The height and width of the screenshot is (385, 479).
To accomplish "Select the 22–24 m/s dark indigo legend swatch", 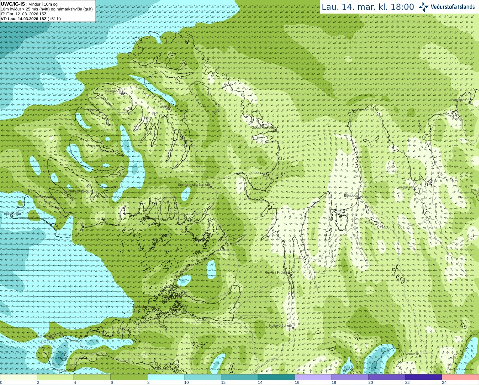I will click(424, 377).
